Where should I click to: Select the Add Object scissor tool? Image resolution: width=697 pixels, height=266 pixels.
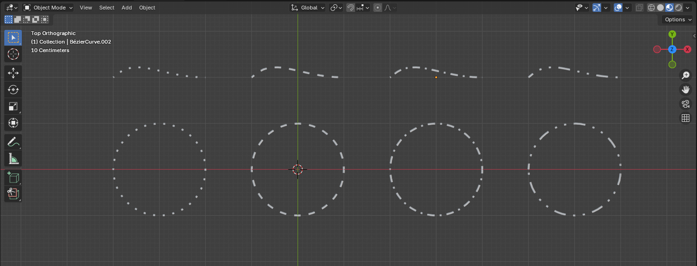[x=13, y=193]
